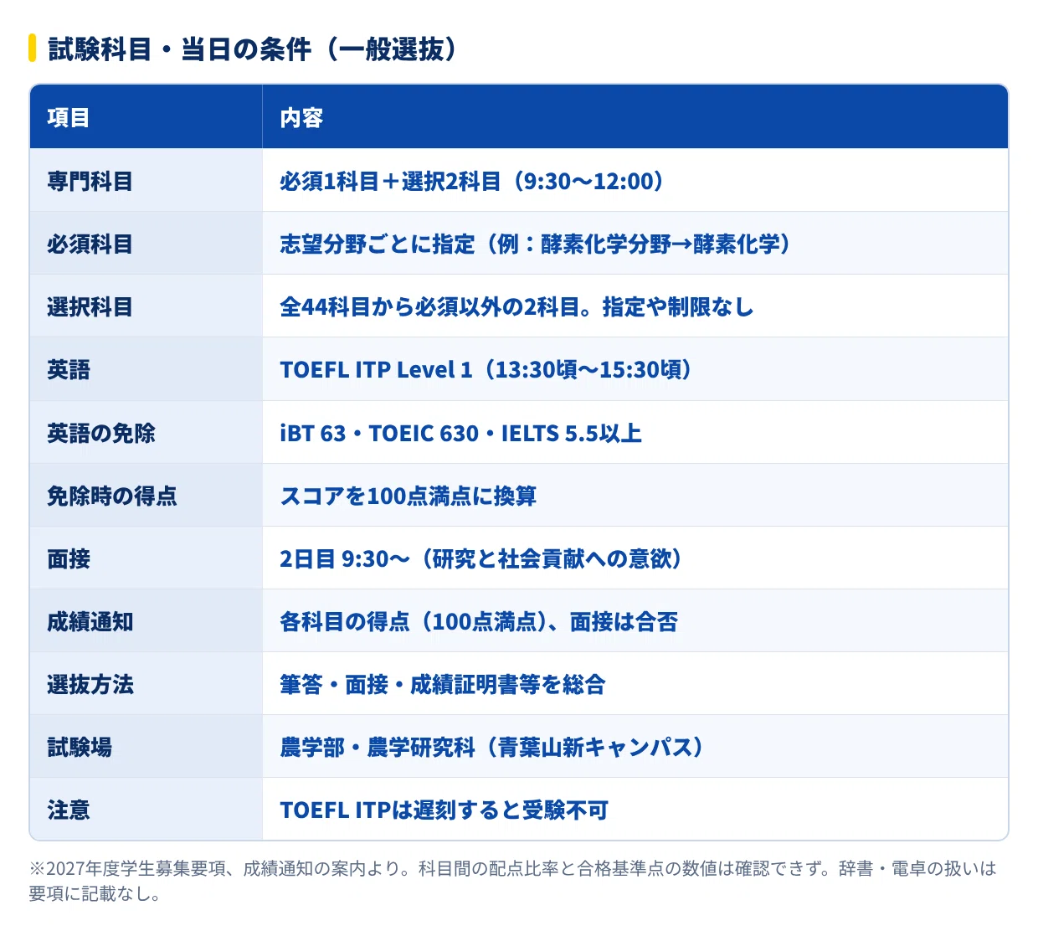This screenshot has width=1038, height=931.
Task: Select the 試験場 row label
Action: (80, 747)
